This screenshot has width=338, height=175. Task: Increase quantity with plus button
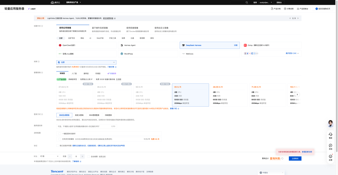coord(82,156)
